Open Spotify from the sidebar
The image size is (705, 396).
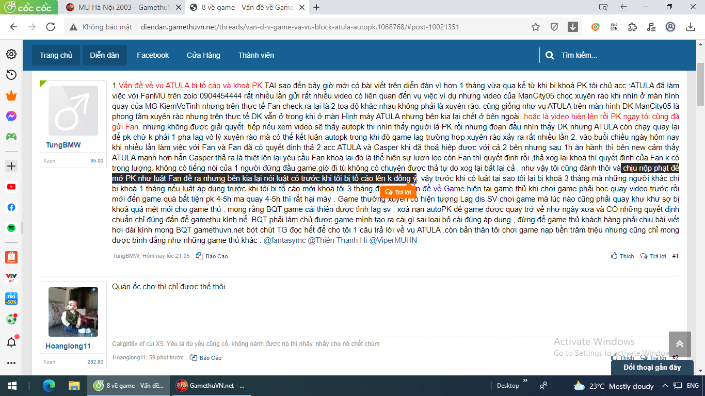[x=11, y=227]
